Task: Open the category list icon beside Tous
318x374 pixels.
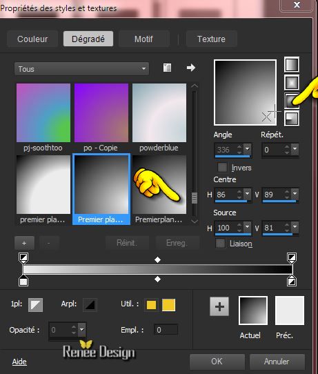Action: pos(167,68)
